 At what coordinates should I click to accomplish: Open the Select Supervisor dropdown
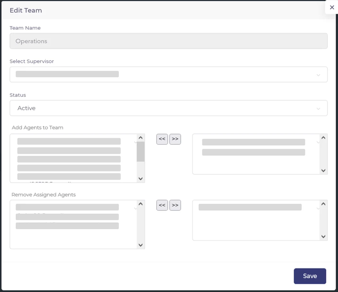coord(168,74)
